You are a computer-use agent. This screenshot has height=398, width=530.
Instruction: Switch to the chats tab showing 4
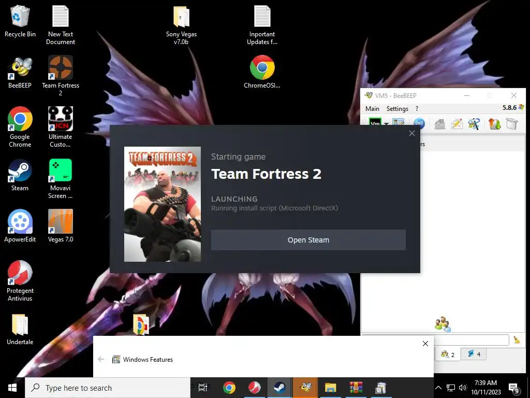(x=474, y=354)
